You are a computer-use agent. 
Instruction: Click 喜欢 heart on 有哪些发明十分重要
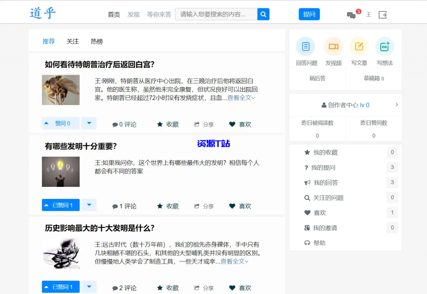[x=240, y=206]
